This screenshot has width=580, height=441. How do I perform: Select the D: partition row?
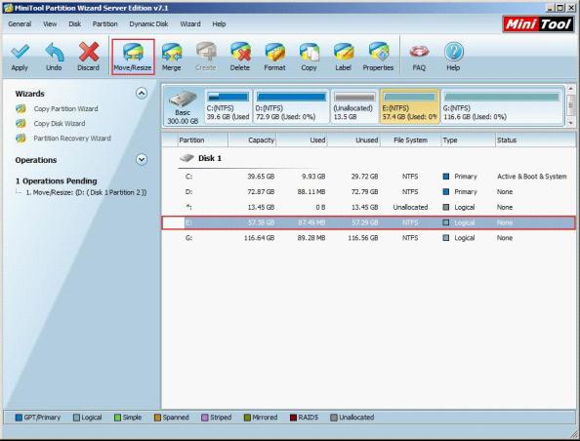(x=369, y=192)
